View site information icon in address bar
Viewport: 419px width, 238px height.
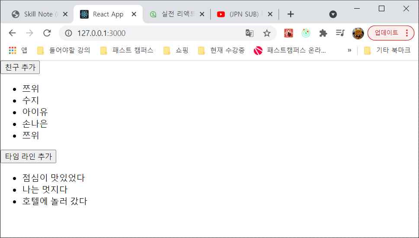coord(69,33)
